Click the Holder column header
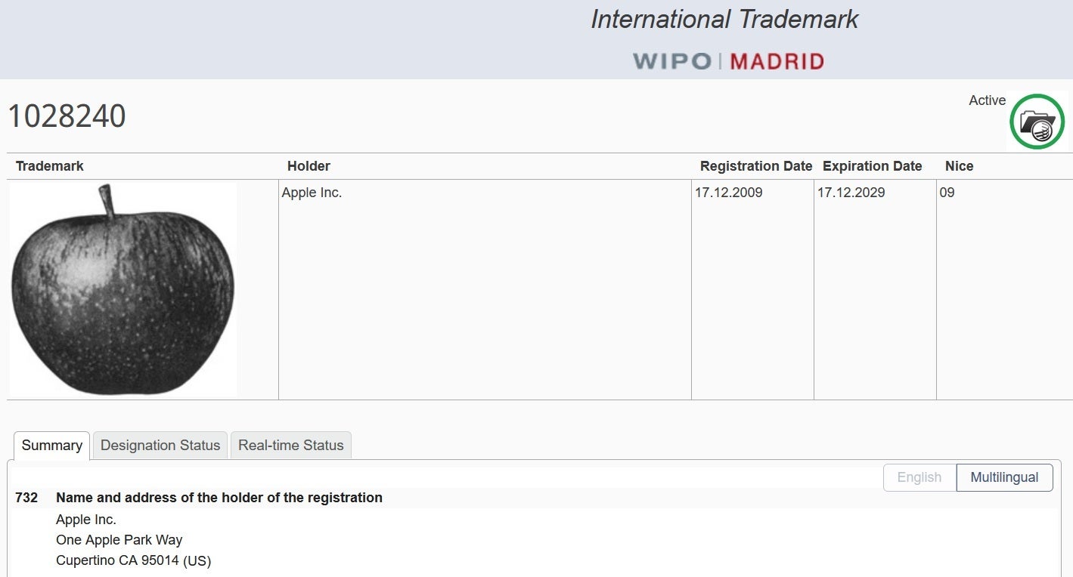This screenshot has width=1073, height=577. pyautogui.click(x=309, y=166)
